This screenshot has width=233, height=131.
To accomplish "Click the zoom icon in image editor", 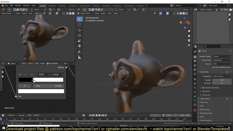I will 230,15.
